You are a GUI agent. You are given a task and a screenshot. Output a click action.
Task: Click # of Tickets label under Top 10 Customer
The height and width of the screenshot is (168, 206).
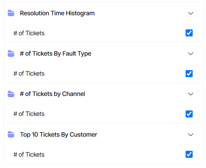pyautogui.click(x=29, y=155)
